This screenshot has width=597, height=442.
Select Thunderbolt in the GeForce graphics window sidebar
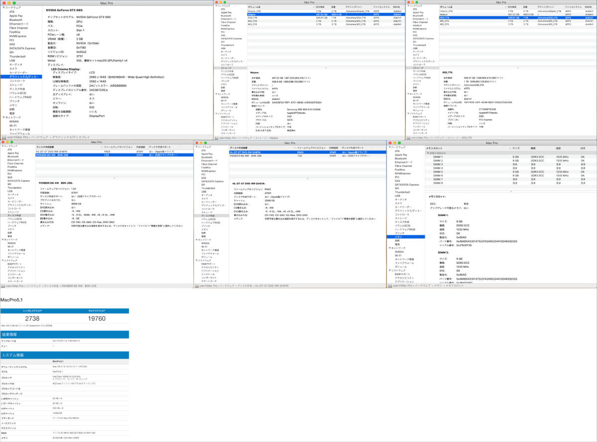click(x=17, y=56)
